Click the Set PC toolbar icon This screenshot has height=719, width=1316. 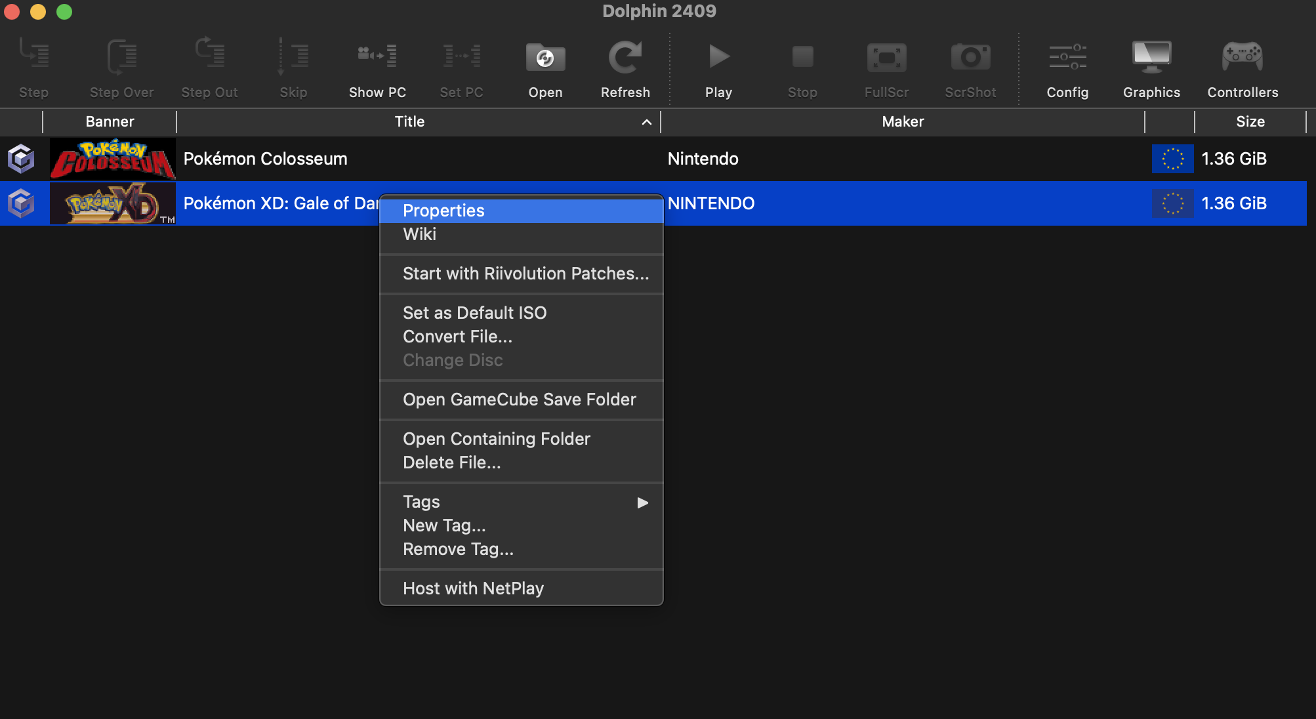pos(461,57)
